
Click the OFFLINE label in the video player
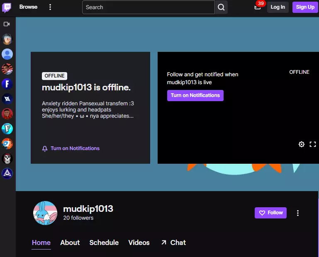tap(299, 72)
